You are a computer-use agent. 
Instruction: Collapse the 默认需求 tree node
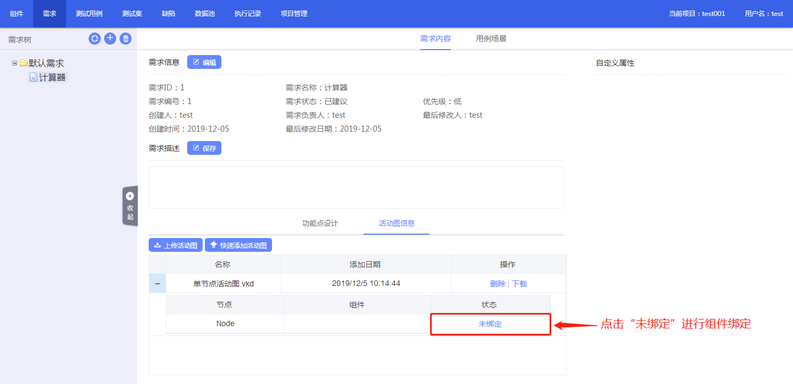pyautogui.click(x=15, y=63)
